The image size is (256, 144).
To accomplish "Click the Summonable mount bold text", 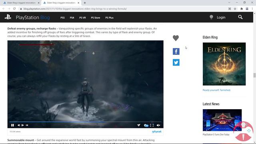I will (20, 140).
